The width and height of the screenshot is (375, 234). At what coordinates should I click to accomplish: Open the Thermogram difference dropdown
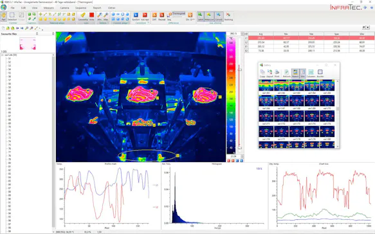coord(179,14)
